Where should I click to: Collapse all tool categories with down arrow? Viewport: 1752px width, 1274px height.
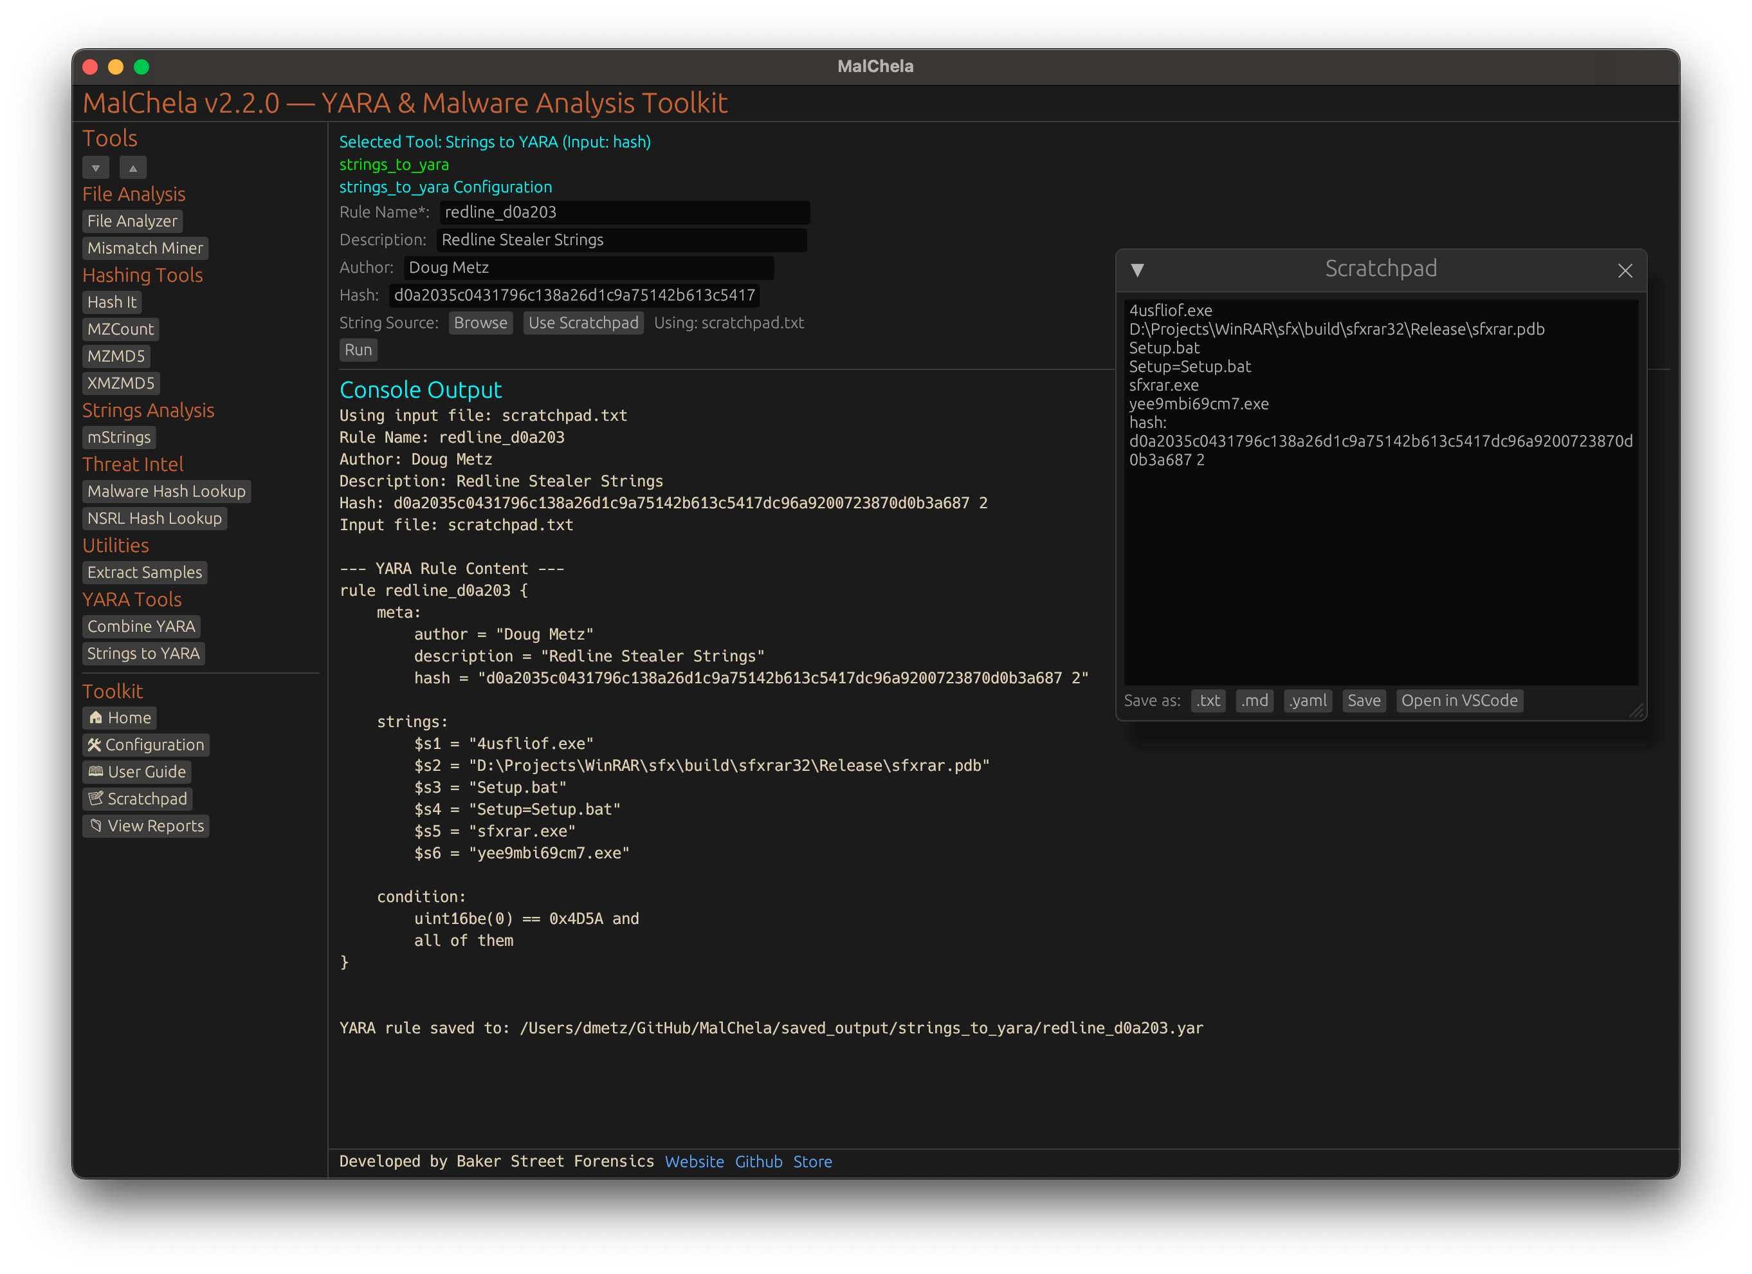point(96,168)
